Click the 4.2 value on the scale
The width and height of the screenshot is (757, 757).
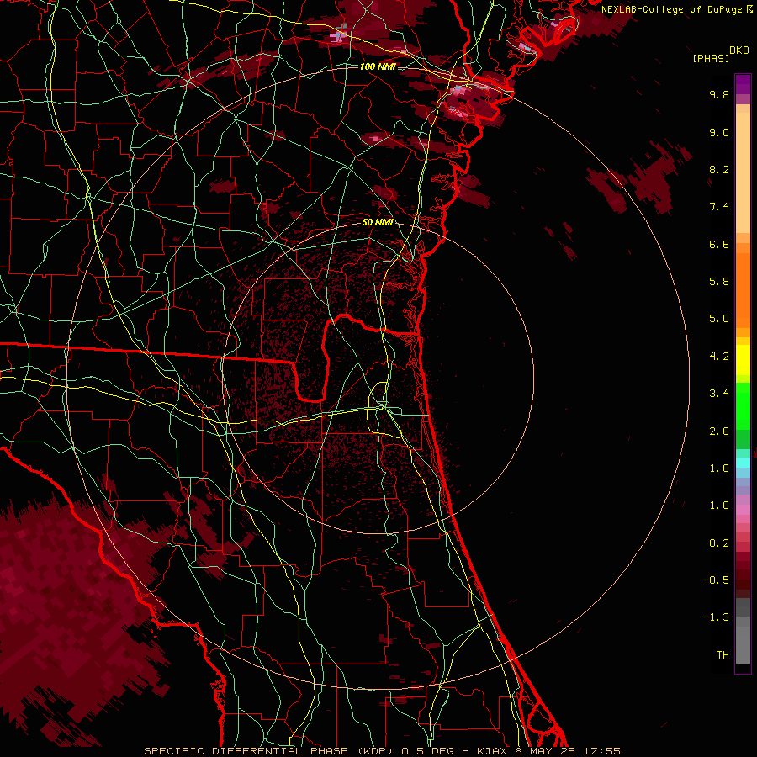click(x=719, y=357)
